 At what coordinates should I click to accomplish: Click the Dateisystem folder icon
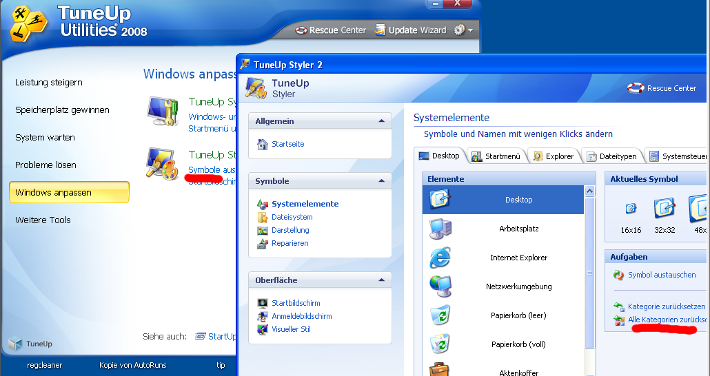[x=263, y=217]
